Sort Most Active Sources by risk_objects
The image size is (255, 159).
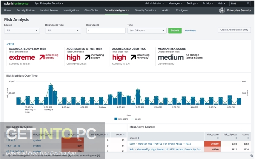236,138
